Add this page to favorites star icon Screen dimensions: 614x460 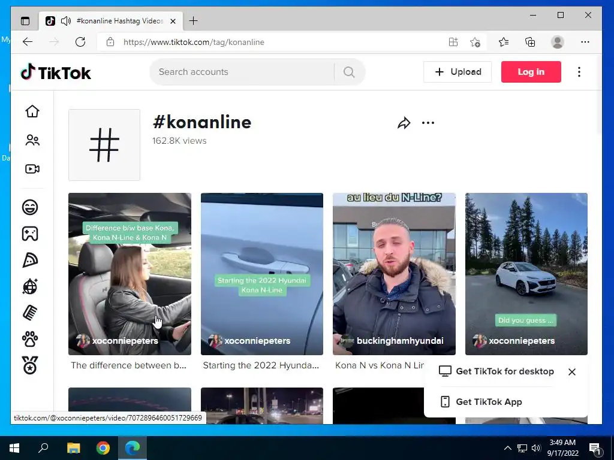(475, 42)
